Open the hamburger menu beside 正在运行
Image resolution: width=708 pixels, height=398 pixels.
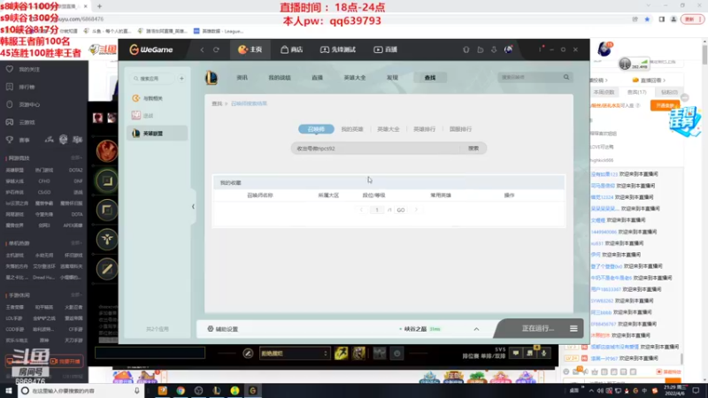tap(573, 328)
